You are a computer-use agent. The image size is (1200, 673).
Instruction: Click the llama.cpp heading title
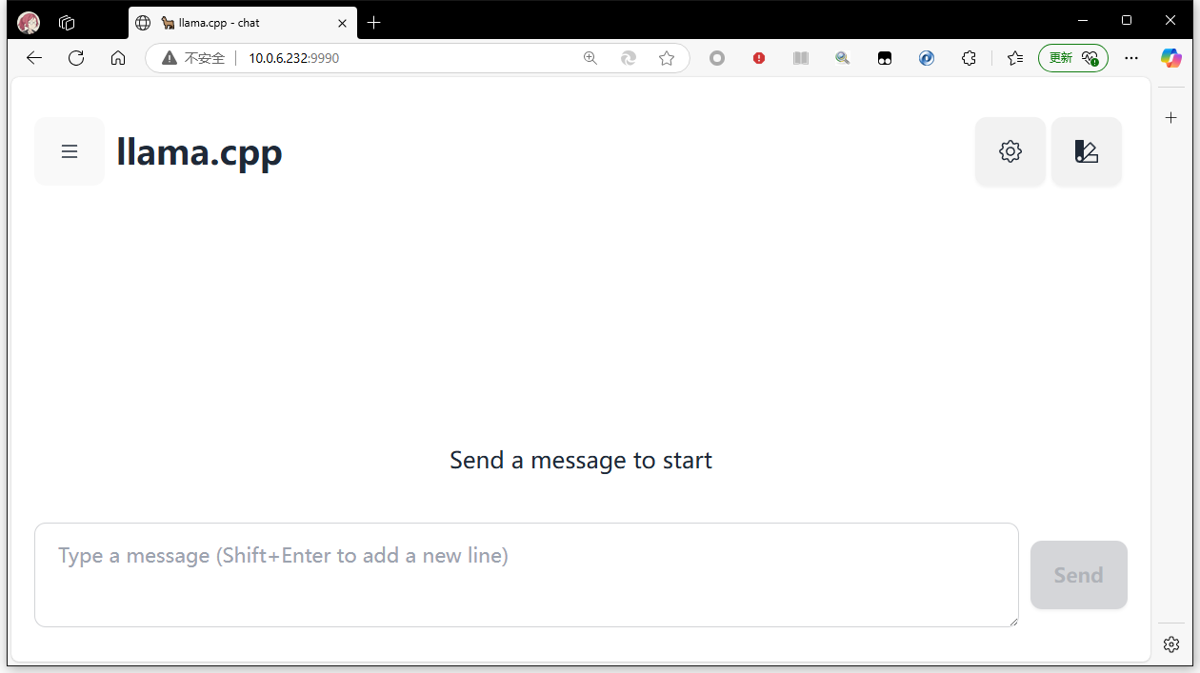[x=199, y=151]
